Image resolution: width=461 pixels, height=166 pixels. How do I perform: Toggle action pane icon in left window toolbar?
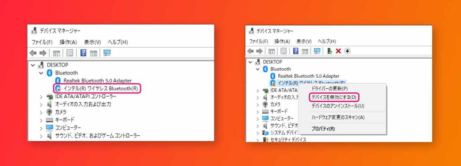tap(93, 53)
